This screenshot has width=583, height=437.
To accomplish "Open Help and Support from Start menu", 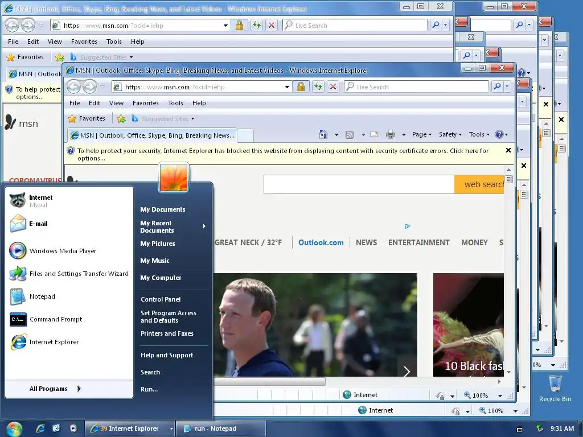I will click(167, 355).
